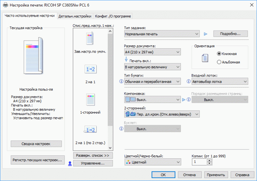Viewport: 257px width, 181px height.
Task: Click the color balls icon in Цветной field
Action: (128, 162)
